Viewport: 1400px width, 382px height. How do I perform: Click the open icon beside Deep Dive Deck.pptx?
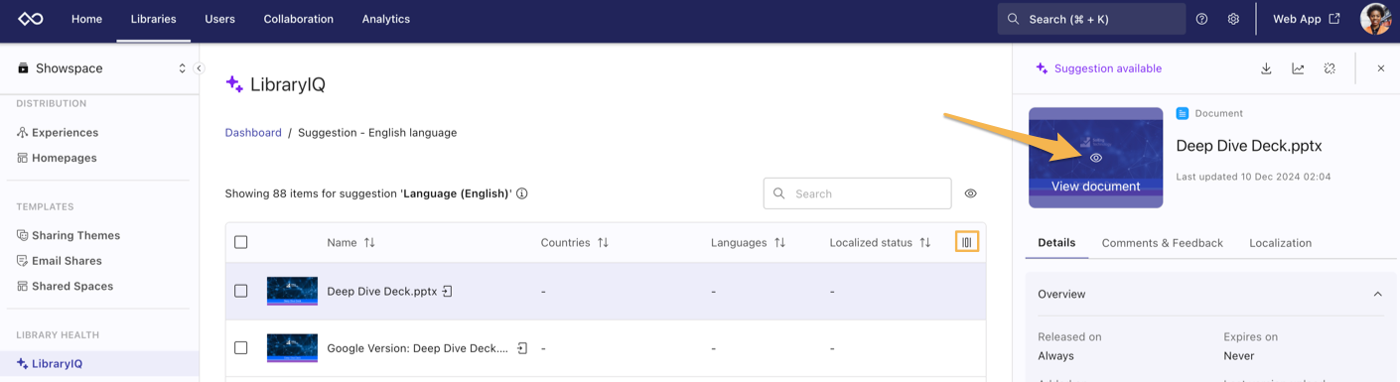pos(448,292)
